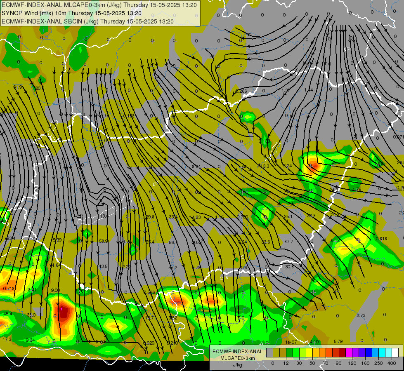Click the 0.210 value on the map
This screenshot has width=404, height=371.
[x=172, y=343]
